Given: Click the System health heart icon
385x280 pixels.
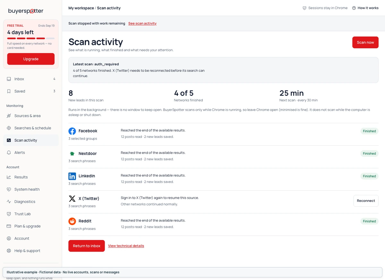Looking at the screenshot, I should click(9, 189).
